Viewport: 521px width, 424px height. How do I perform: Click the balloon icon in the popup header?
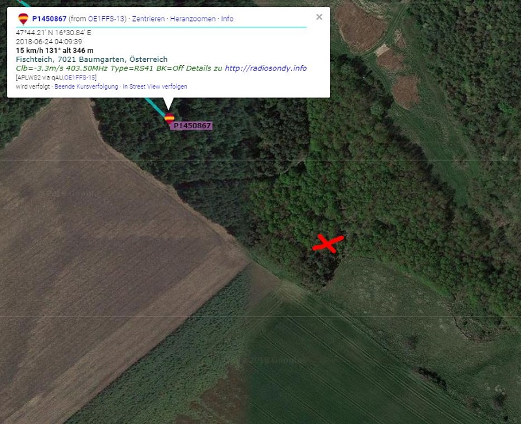coord(23,19)
